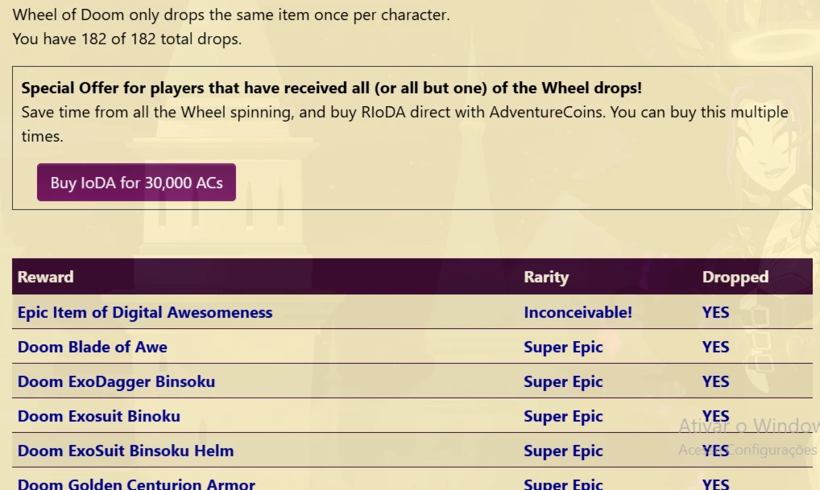Click Buy IoDA for 30,000 ACs button
This screenshot has width=820, height=490.
[x=136, y=183]
